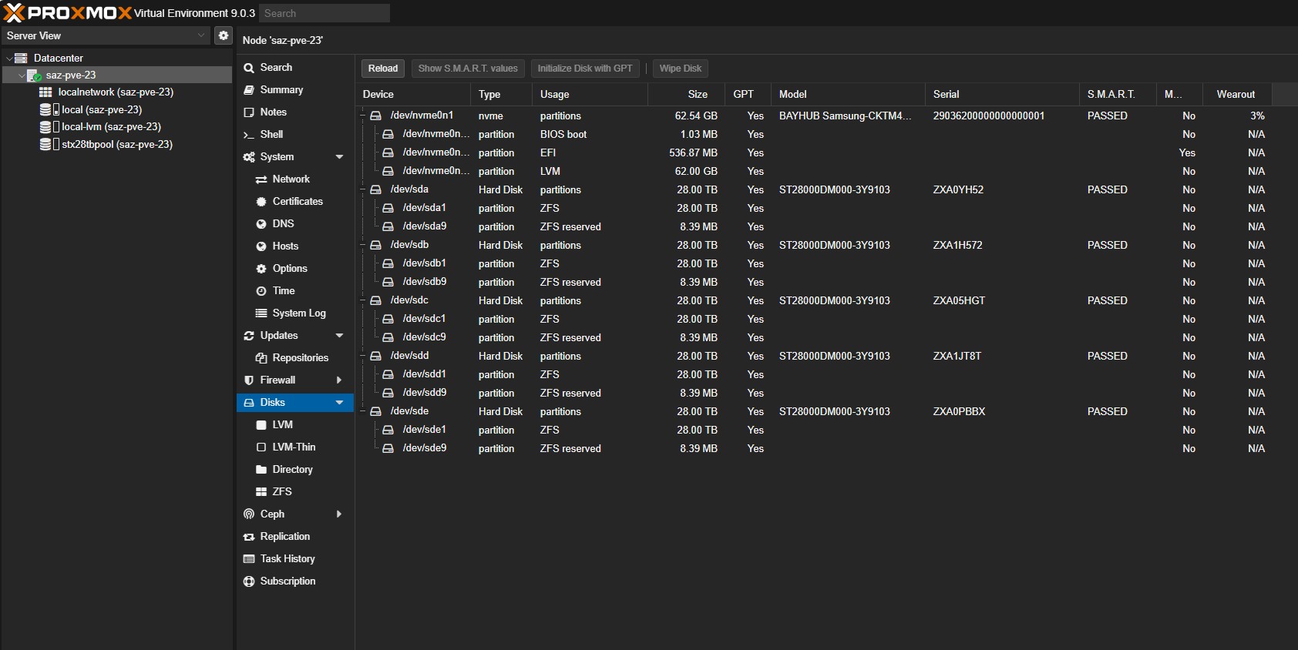
Task: Click the Wipe Disk button
Action: [x=680, y=69]
